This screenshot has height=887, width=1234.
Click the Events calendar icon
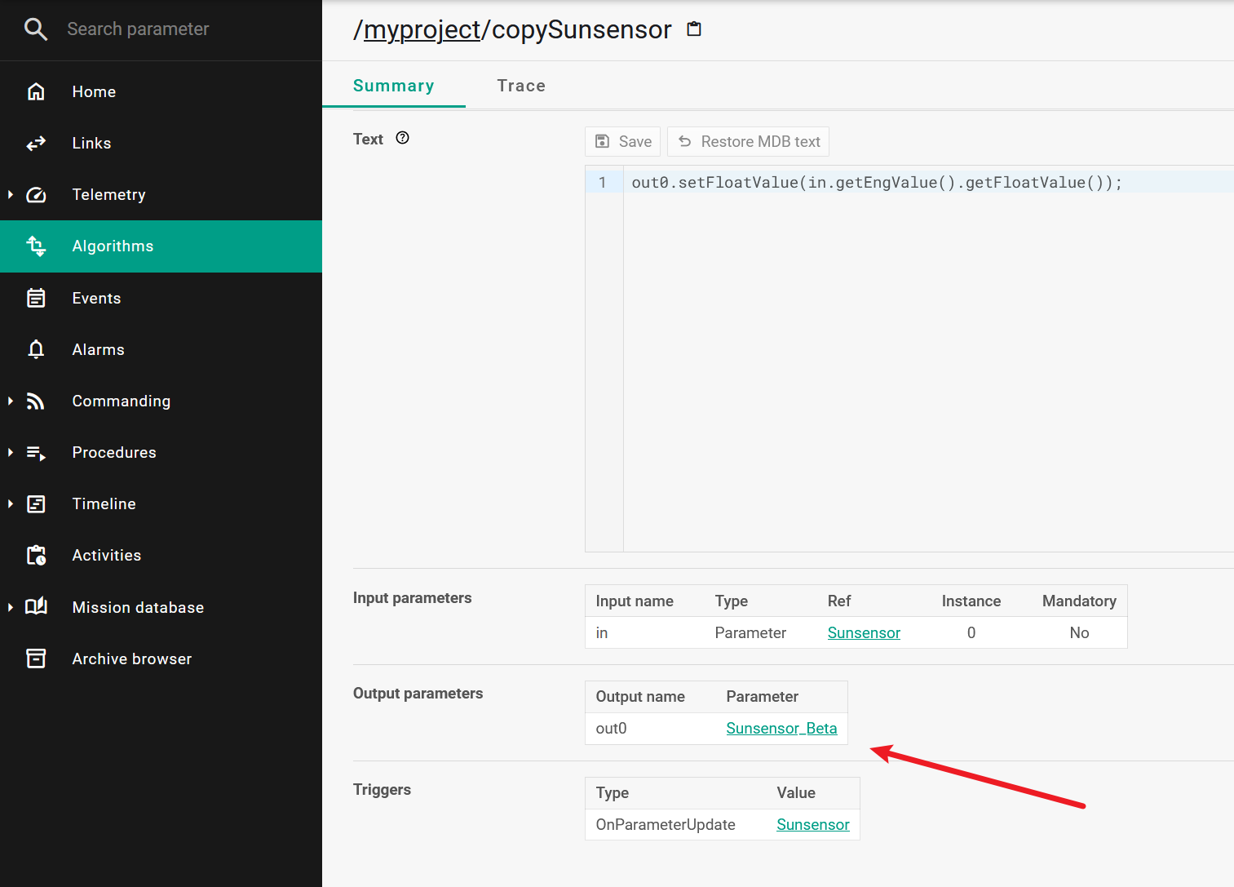click(x=36, y=298)
